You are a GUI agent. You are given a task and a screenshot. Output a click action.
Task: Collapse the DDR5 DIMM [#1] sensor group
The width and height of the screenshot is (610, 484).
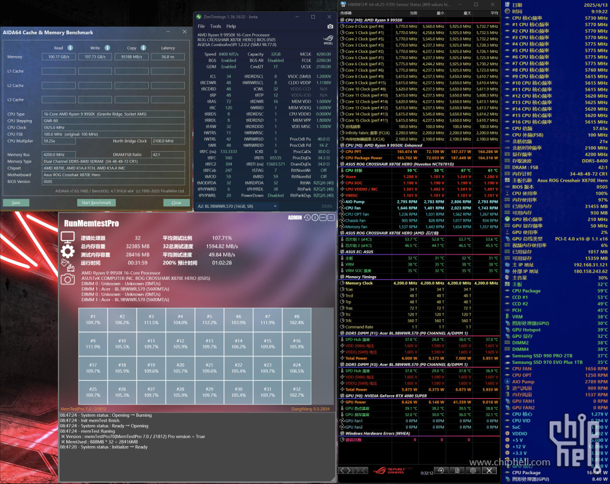click(x=342, y=333)
